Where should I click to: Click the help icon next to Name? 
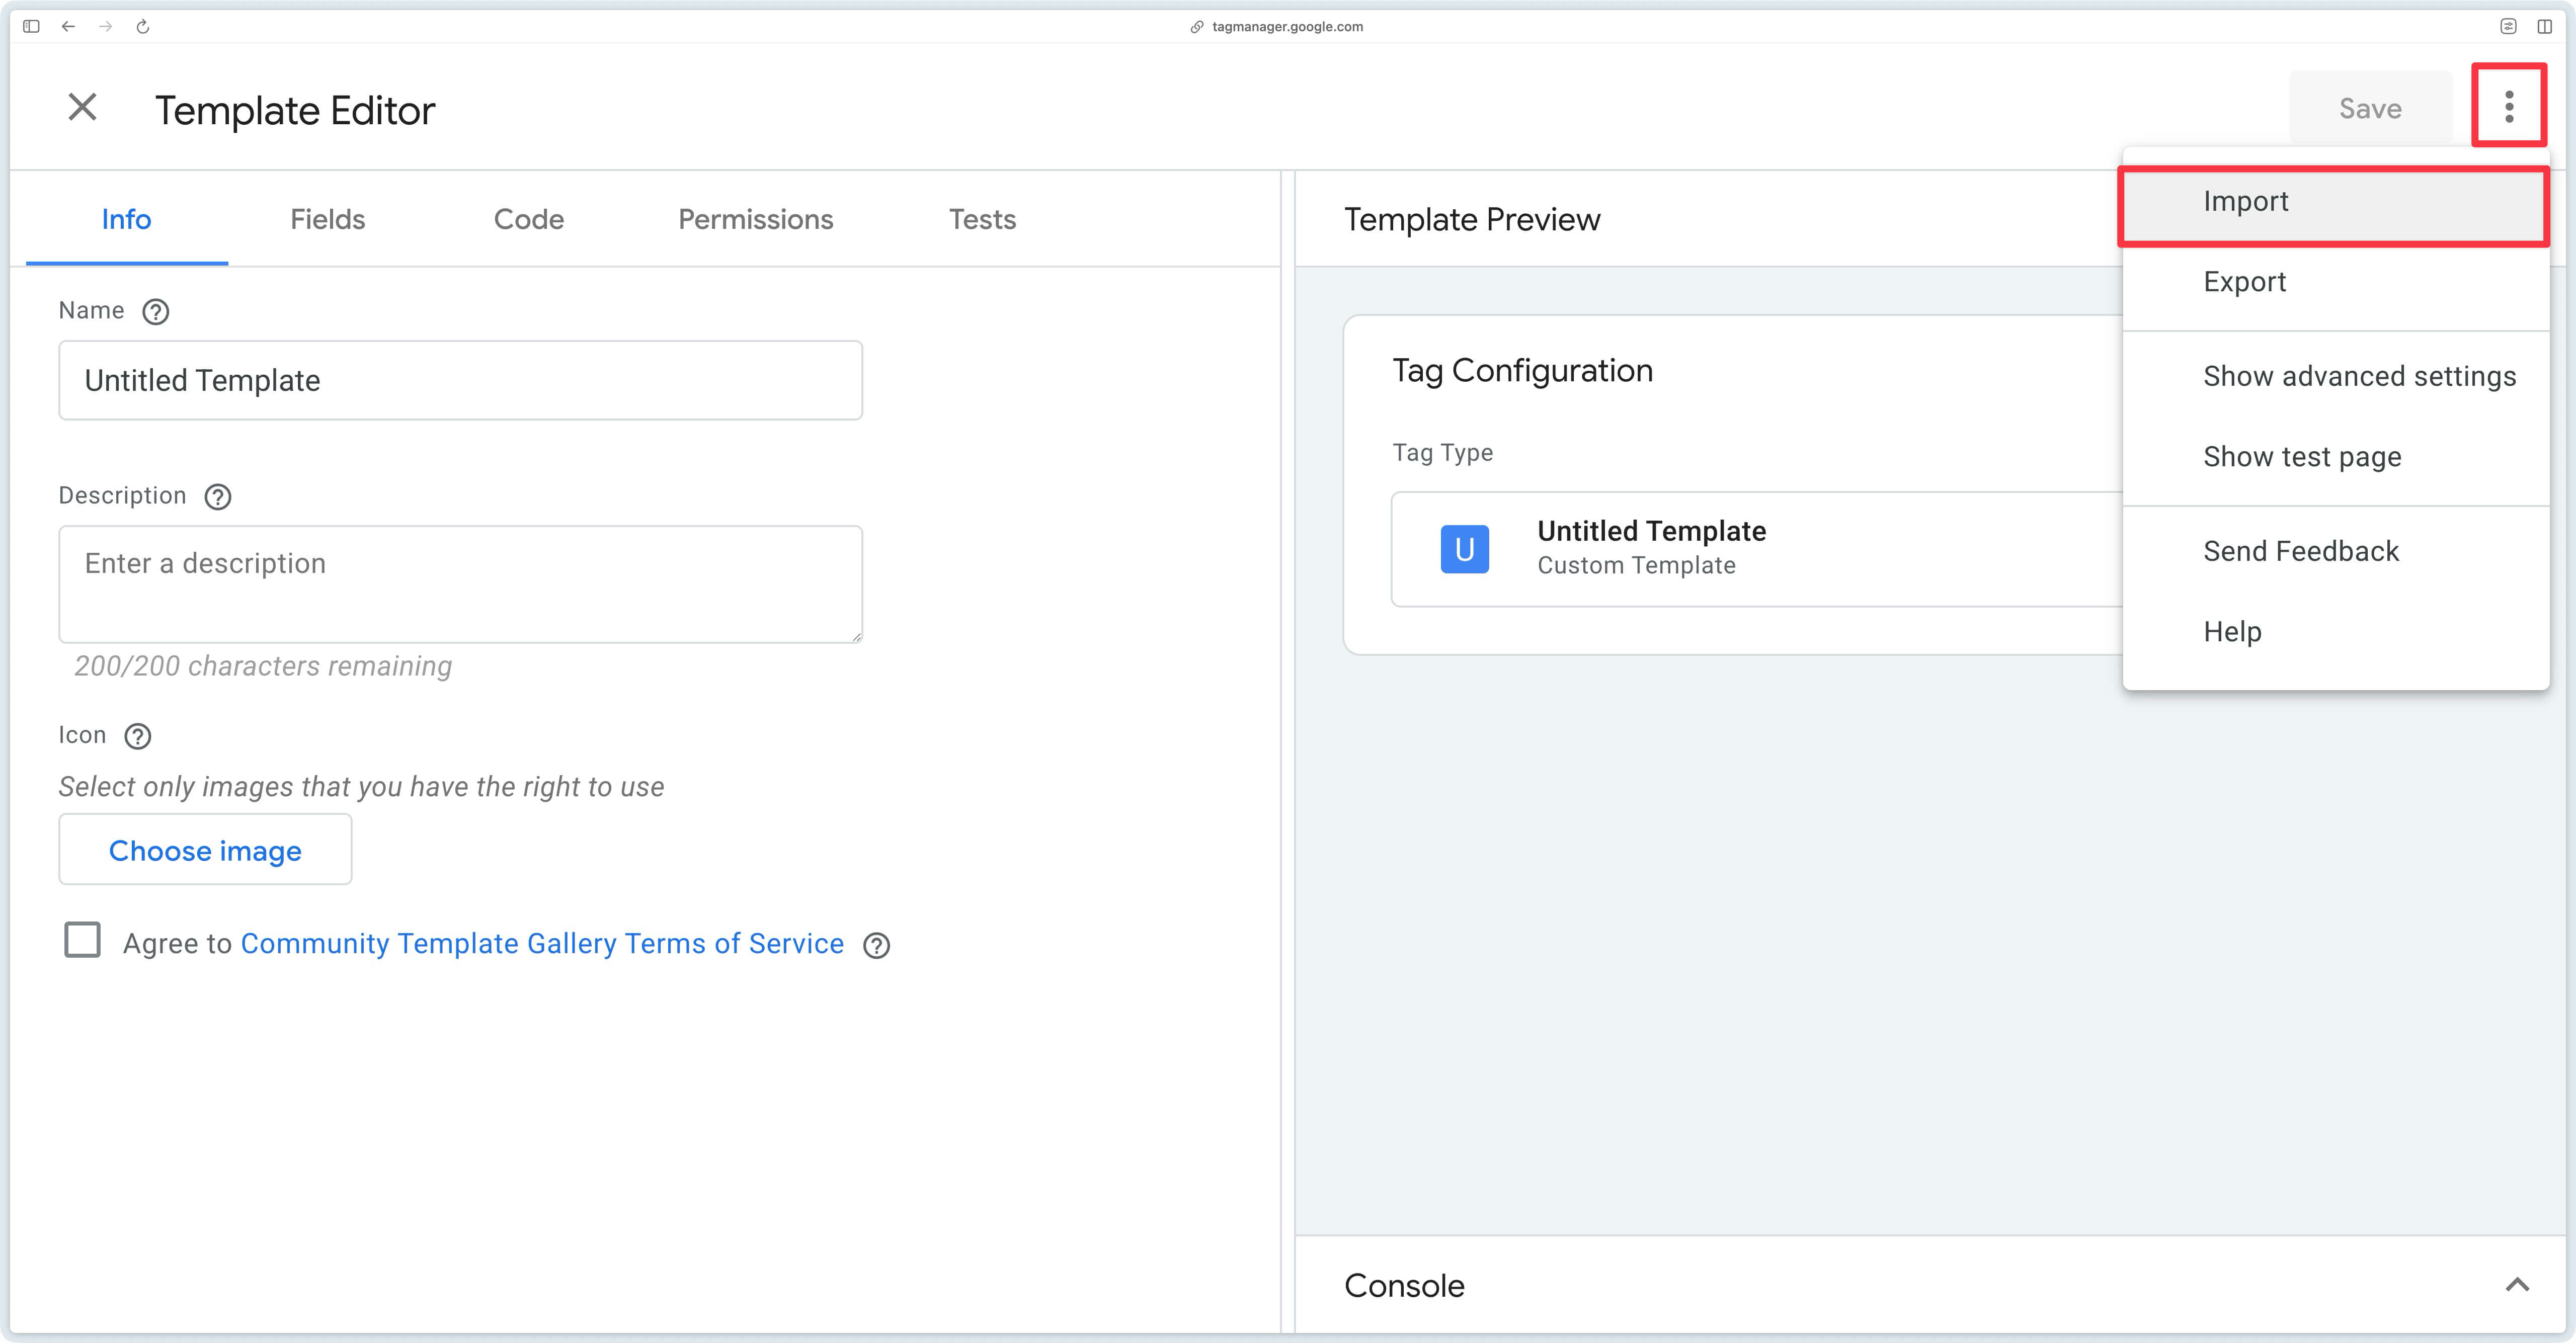(156, 311)
